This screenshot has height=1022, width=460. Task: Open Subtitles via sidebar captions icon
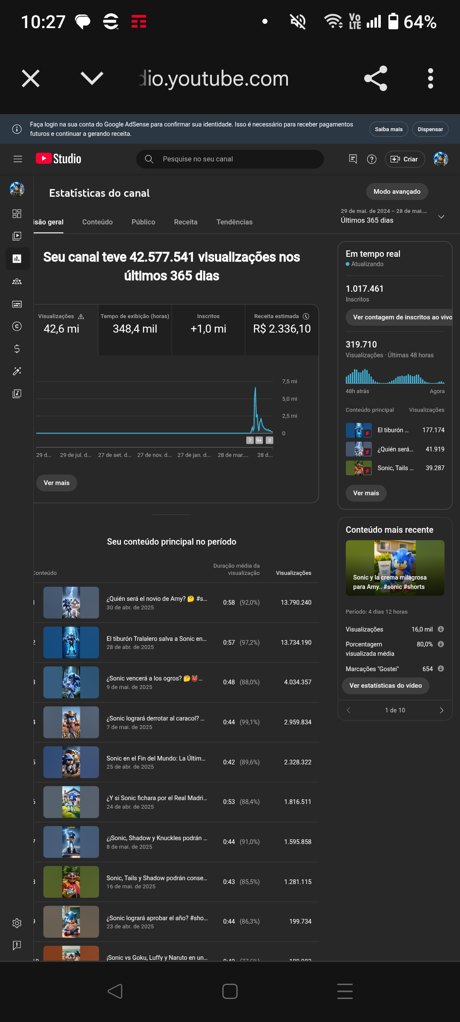17,304
